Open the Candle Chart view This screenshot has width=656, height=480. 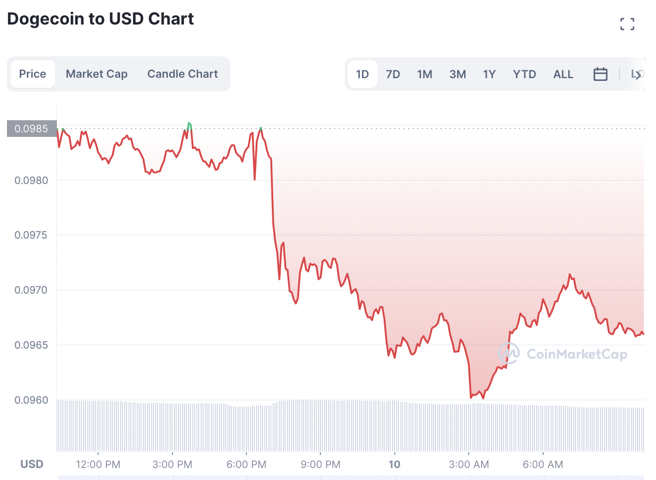183,74
